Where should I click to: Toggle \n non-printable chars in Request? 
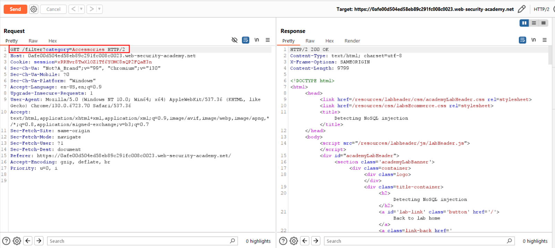257,40
